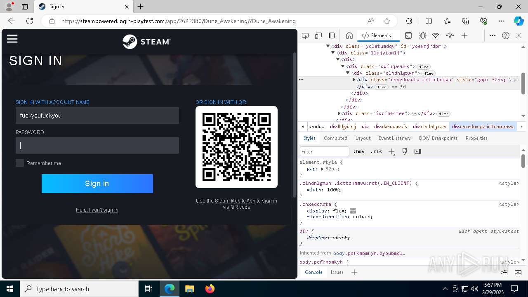Image resolution: width=528 pixels, height=297 pixels.
Task: Open the Performance gauge icon tool
Action: pyautogui.click(x=450, y=35)
